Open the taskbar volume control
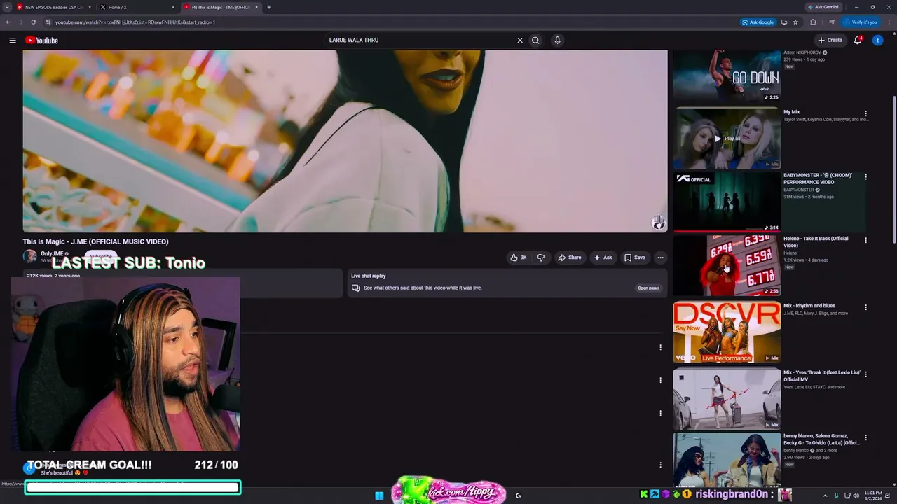 [857, 496]
